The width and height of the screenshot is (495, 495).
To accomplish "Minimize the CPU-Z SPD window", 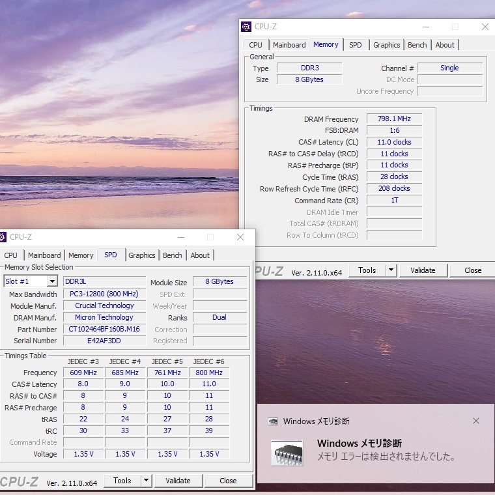I will tap(180, 237).
